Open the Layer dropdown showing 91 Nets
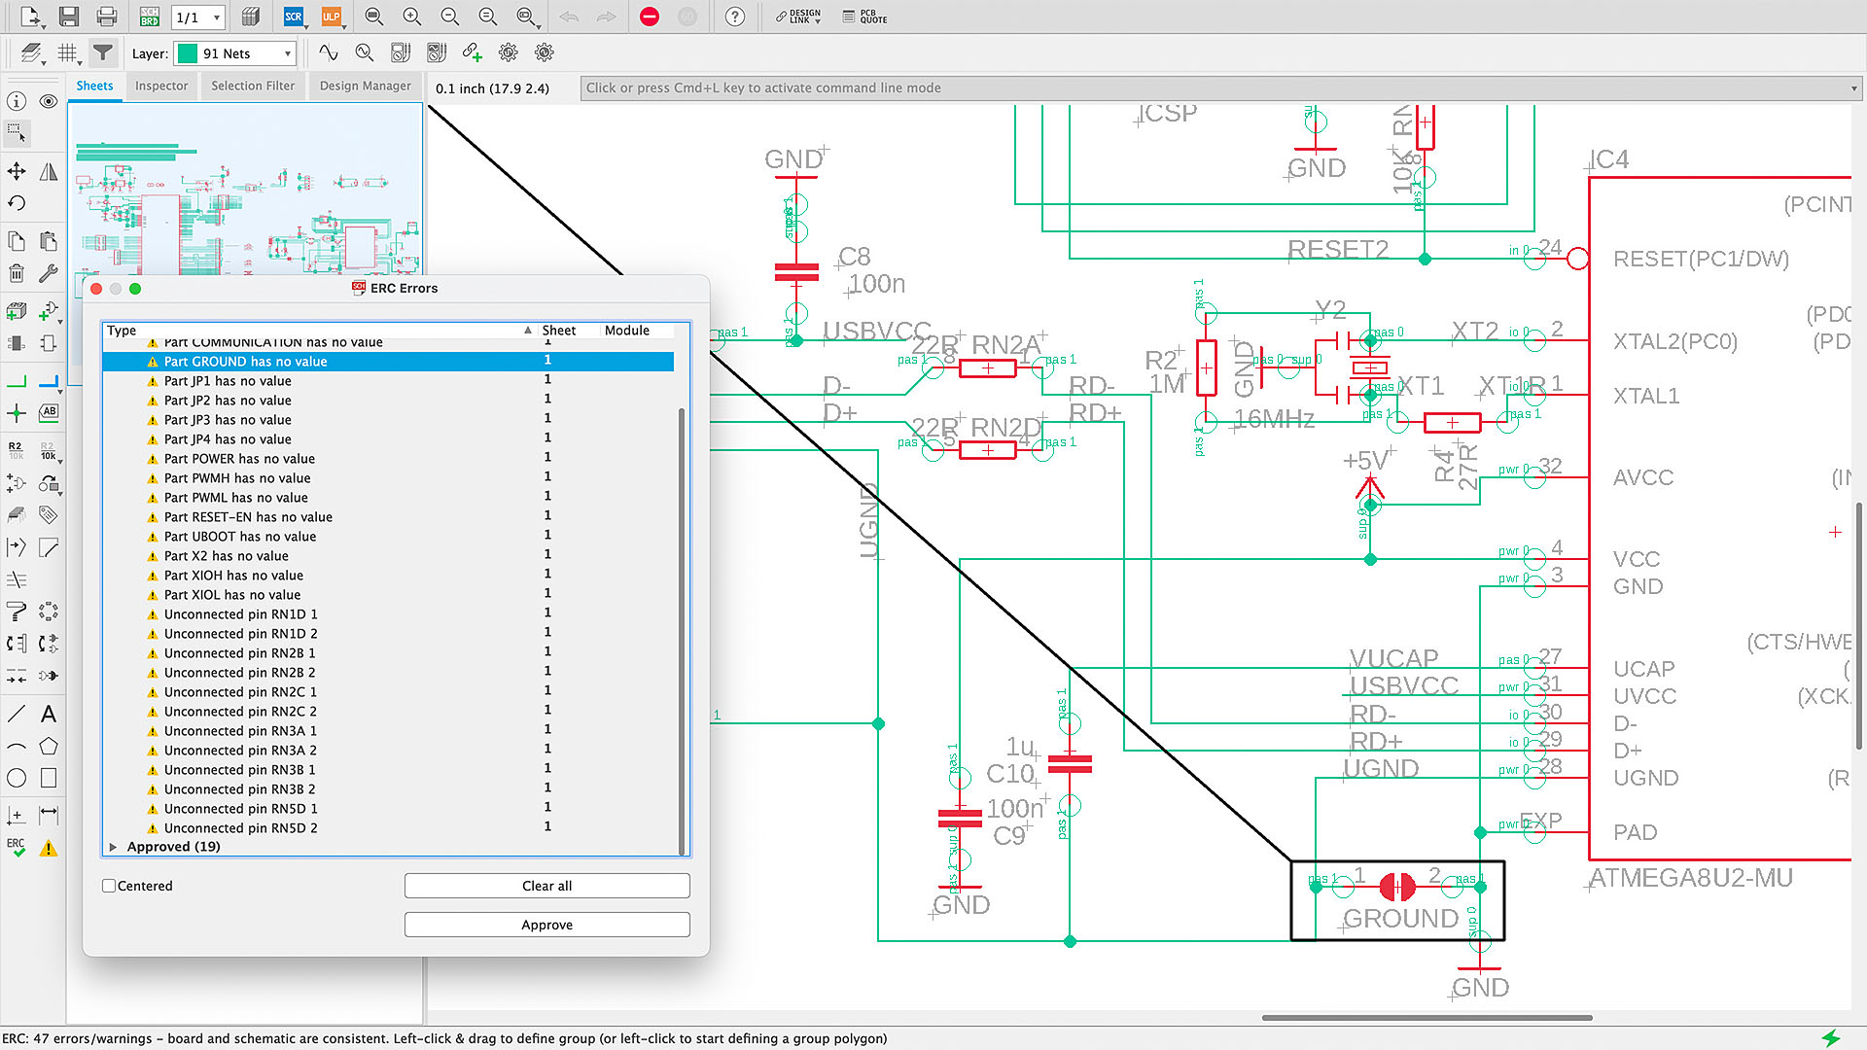The width and height of the screenshot is (1867, 1050). (x=235, y=53)
